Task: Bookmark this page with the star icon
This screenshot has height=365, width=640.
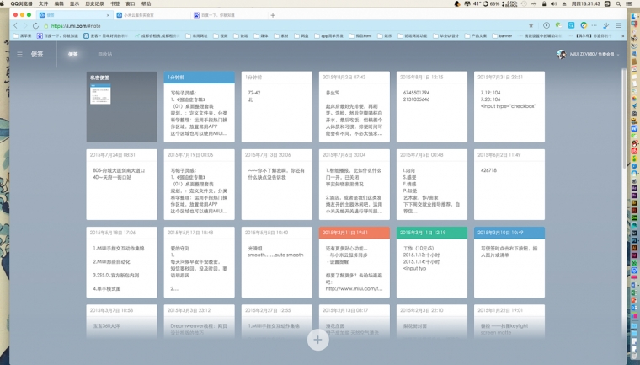Action: pyautogui.click(x=531, y=25)
